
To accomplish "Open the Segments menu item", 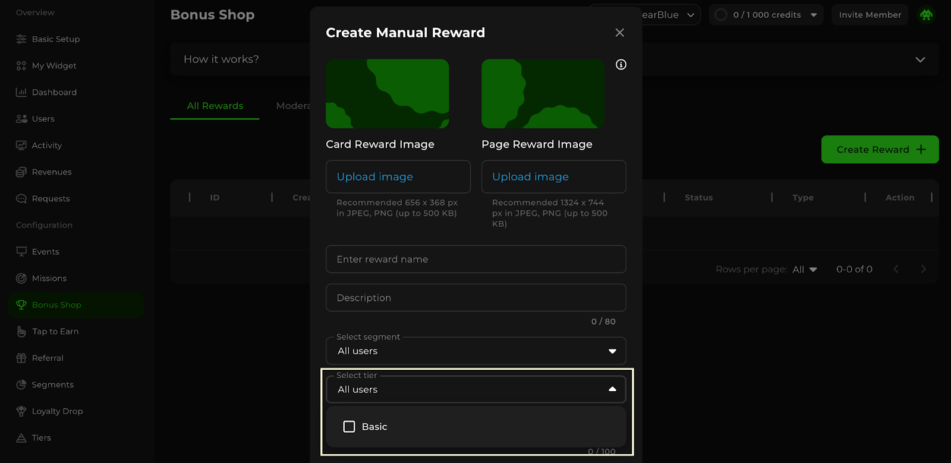I will (52, 385).
